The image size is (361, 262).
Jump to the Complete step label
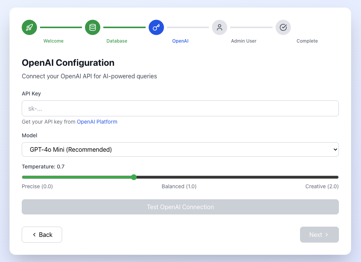pos(307,41)
